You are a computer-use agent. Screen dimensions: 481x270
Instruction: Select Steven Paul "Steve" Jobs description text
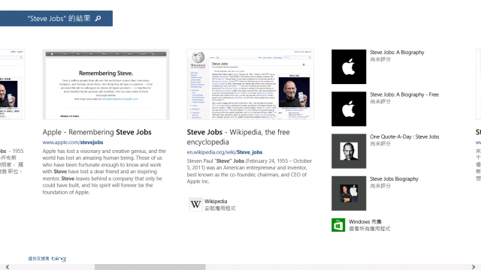click(x=250, y=171)
